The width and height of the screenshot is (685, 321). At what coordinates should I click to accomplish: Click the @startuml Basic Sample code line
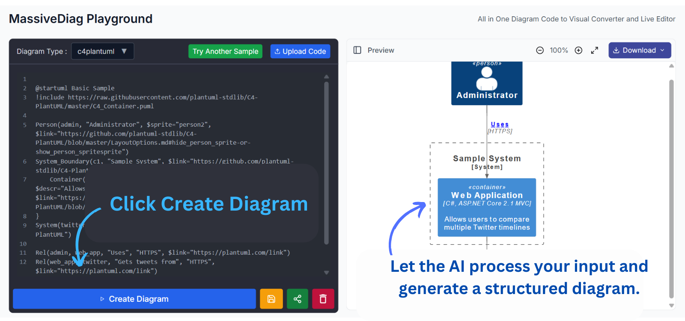pyautogui.click(x=75, y=88)
